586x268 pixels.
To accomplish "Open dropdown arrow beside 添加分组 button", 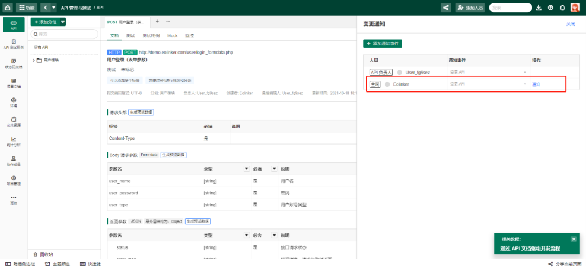I will (63, 22).
